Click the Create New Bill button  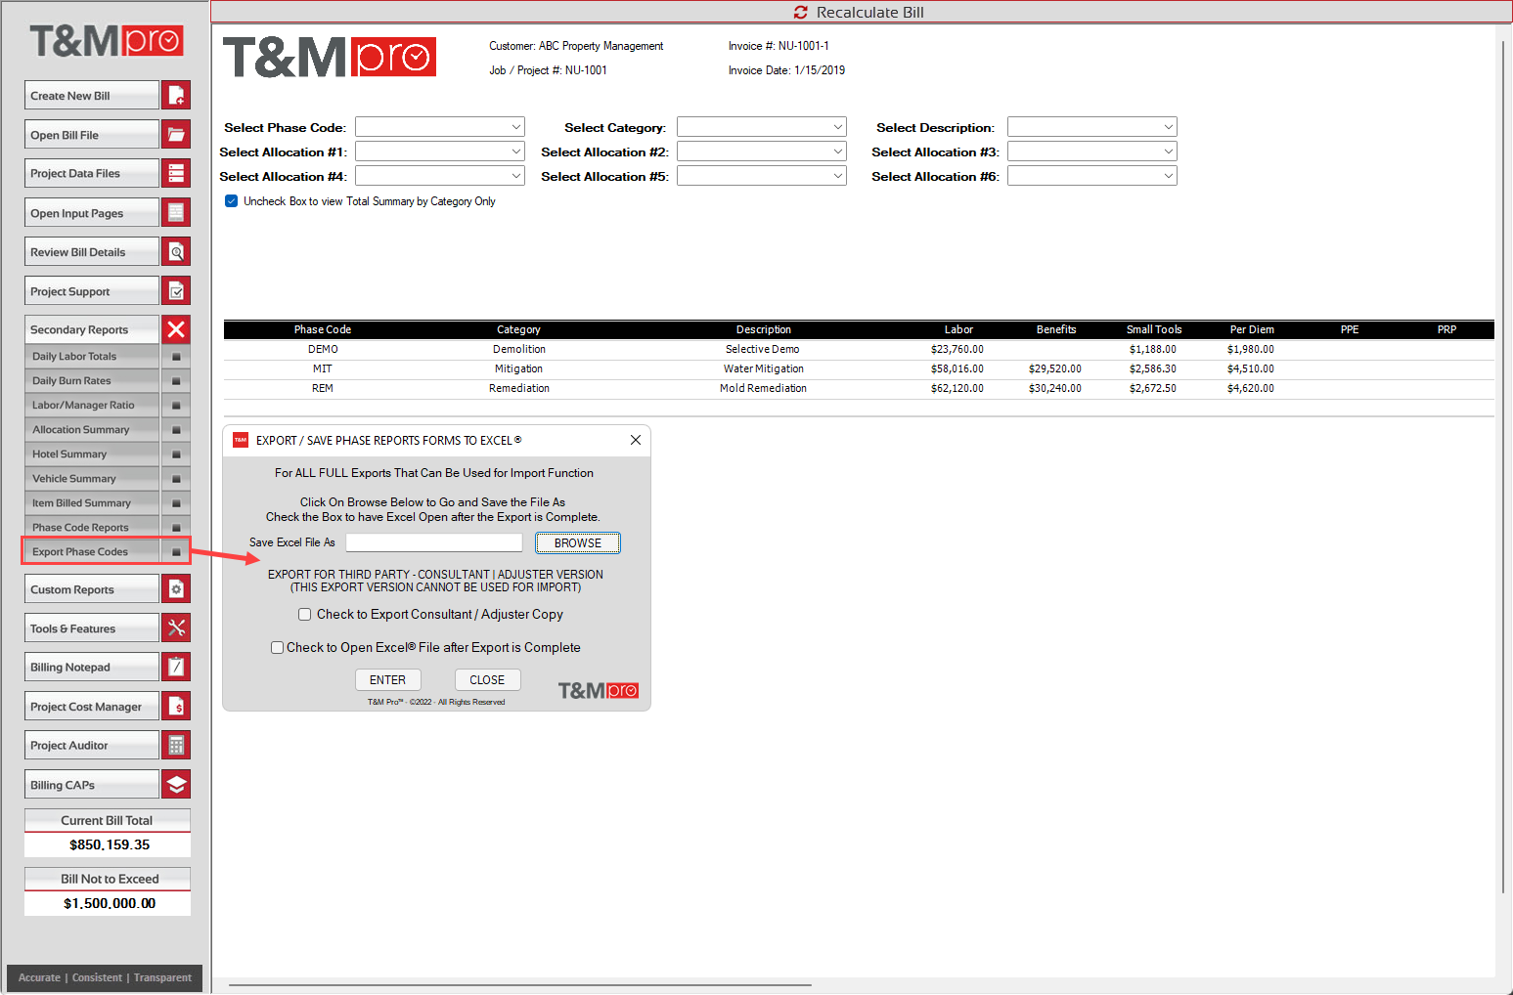pyautogui.click(x=92, y=95)
